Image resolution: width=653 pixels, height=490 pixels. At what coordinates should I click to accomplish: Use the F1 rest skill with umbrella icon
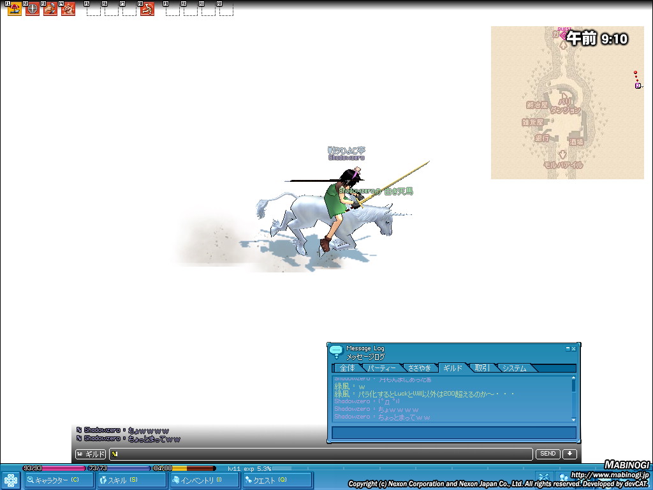coord(15,9)
